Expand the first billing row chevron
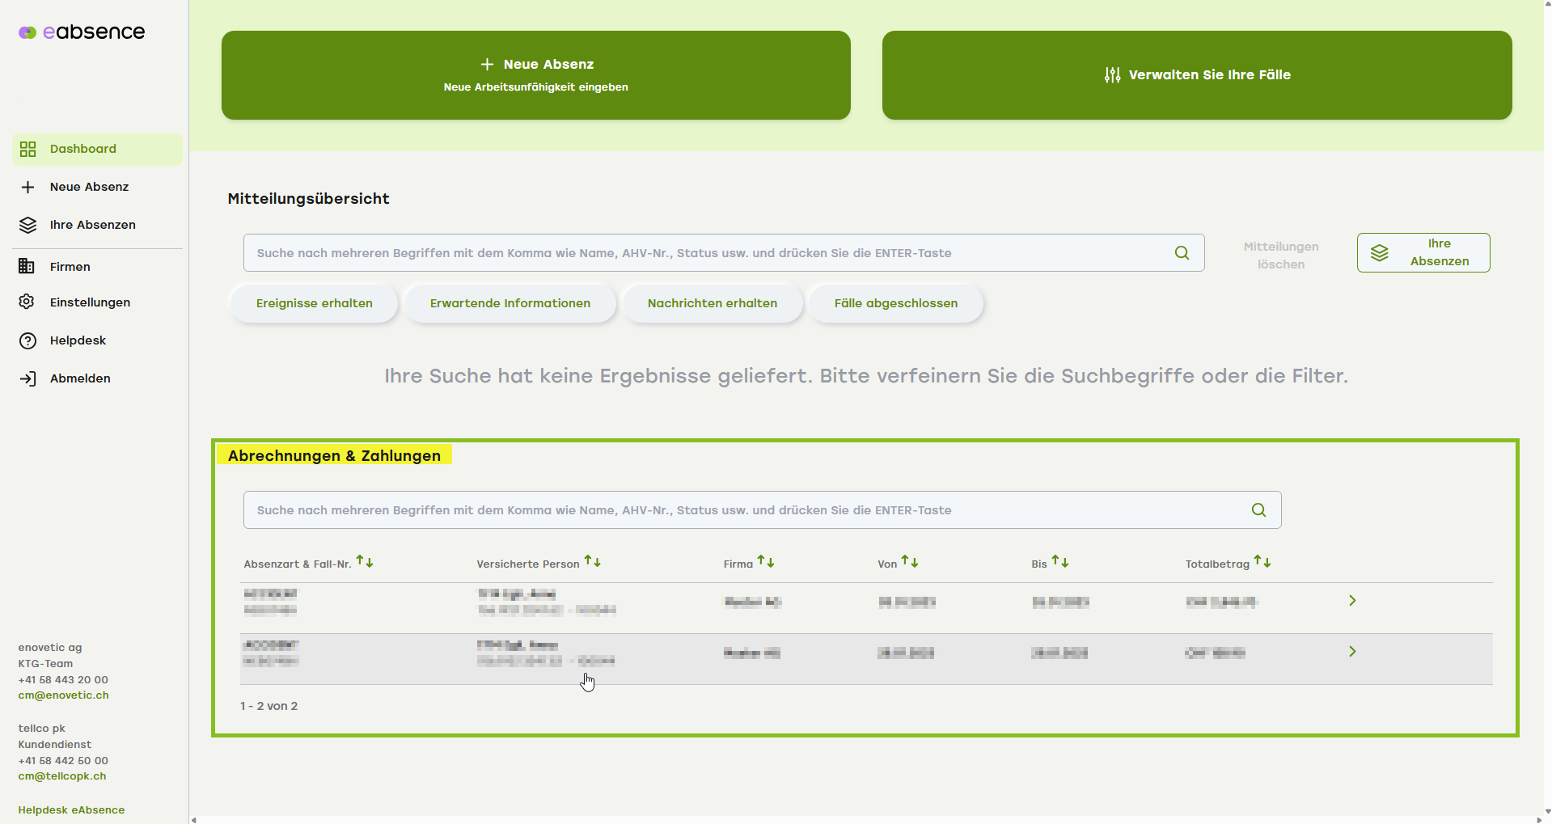This screenshot has width=1552, height=824. click(x=1351, y=601)
